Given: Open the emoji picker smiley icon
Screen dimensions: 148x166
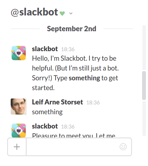Looking at the screenshot, I should [123, 147].
